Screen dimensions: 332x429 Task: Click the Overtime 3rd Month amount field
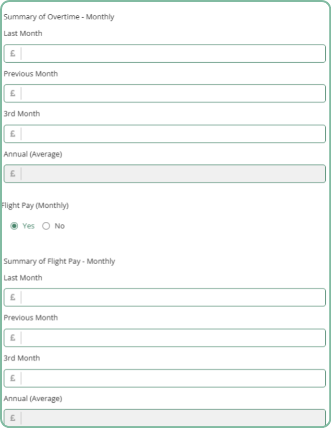click(164, 134)
